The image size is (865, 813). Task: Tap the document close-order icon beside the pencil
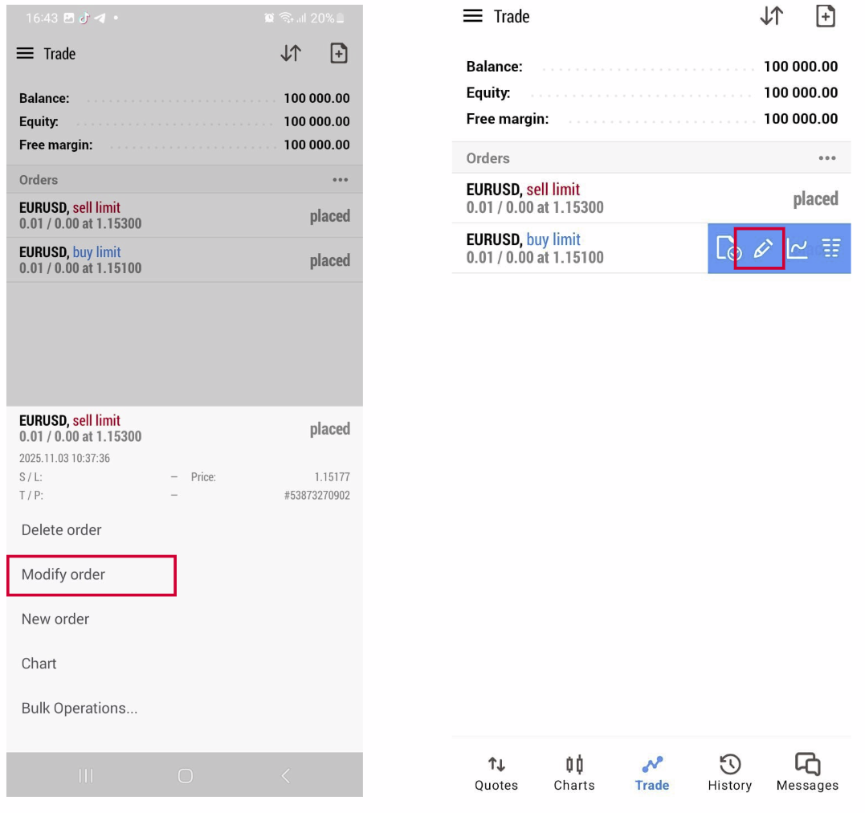[x=728, y=248]
